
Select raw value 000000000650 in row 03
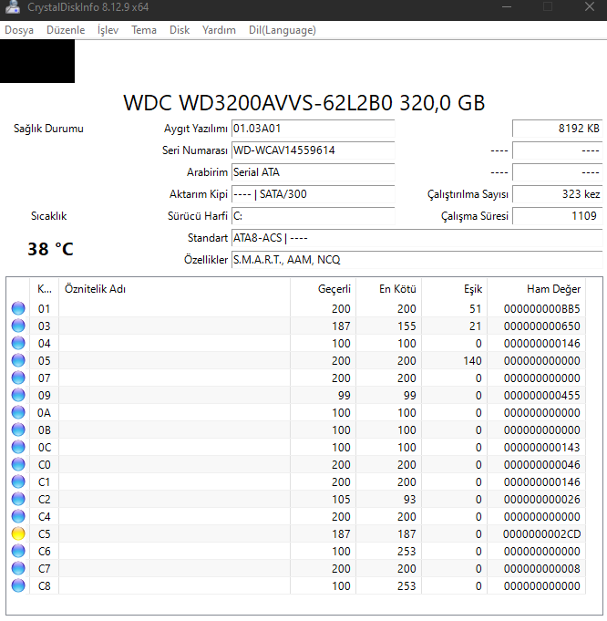pos(541,326)
